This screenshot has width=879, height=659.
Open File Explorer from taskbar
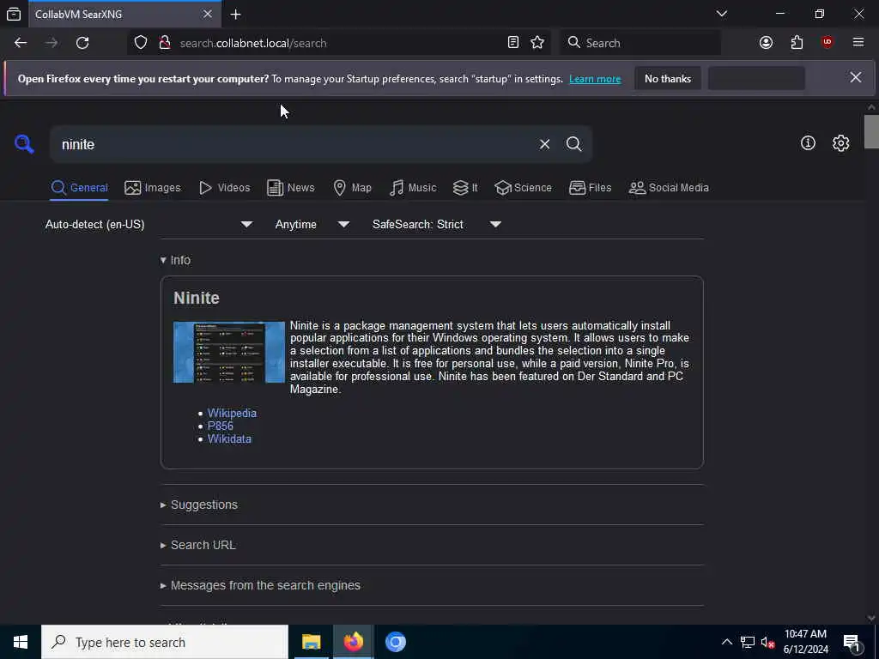pyautogui.click(x=311, y=642)
